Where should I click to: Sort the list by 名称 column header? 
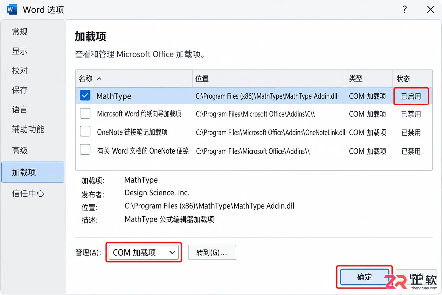pos(134,79)
